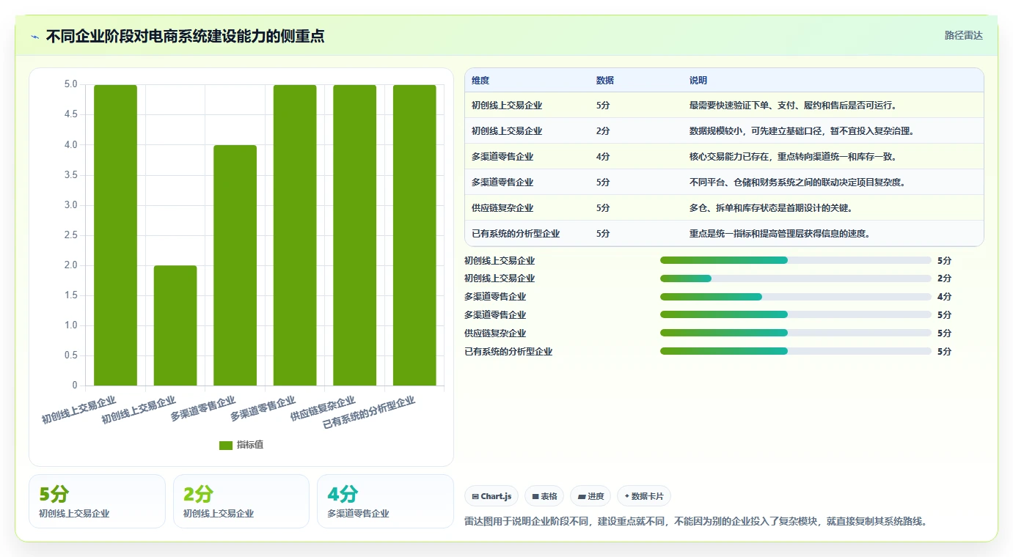Click the 维度 table column header
The width and height of the screenshot is (1013, 557).
pyautogui.click(x=480, y=81)
